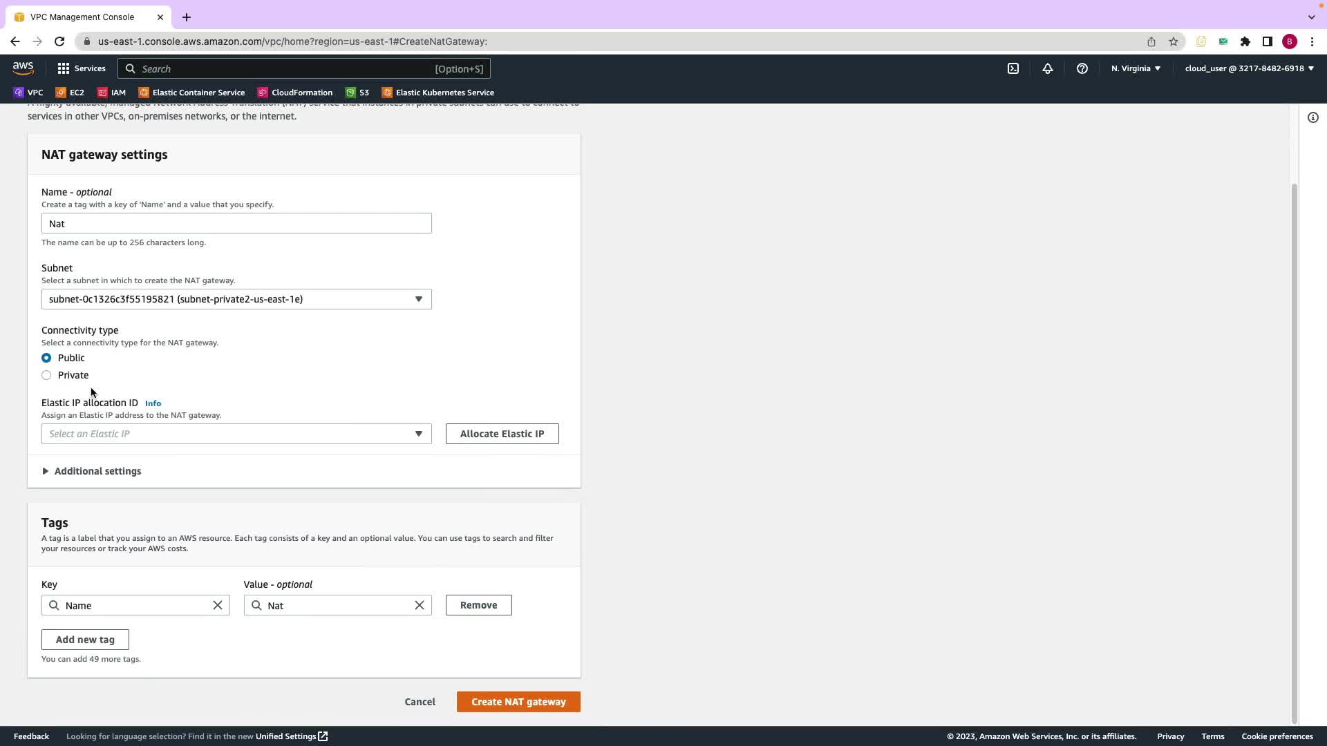Clear the Nat tag value field
This screenshot has height=746, width=1327.
pos(420,605)
